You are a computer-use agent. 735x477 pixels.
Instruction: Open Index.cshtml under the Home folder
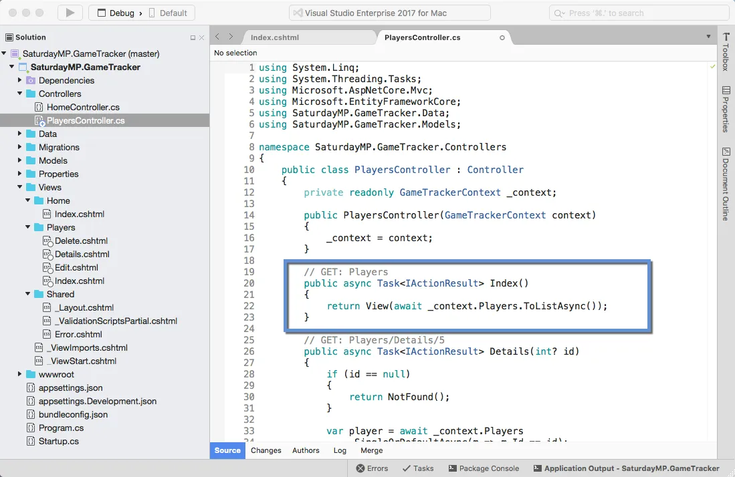[79, 214]
